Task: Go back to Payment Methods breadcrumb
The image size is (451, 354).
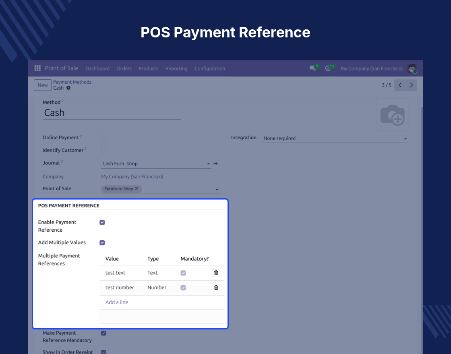Action: tap(72, 82)
